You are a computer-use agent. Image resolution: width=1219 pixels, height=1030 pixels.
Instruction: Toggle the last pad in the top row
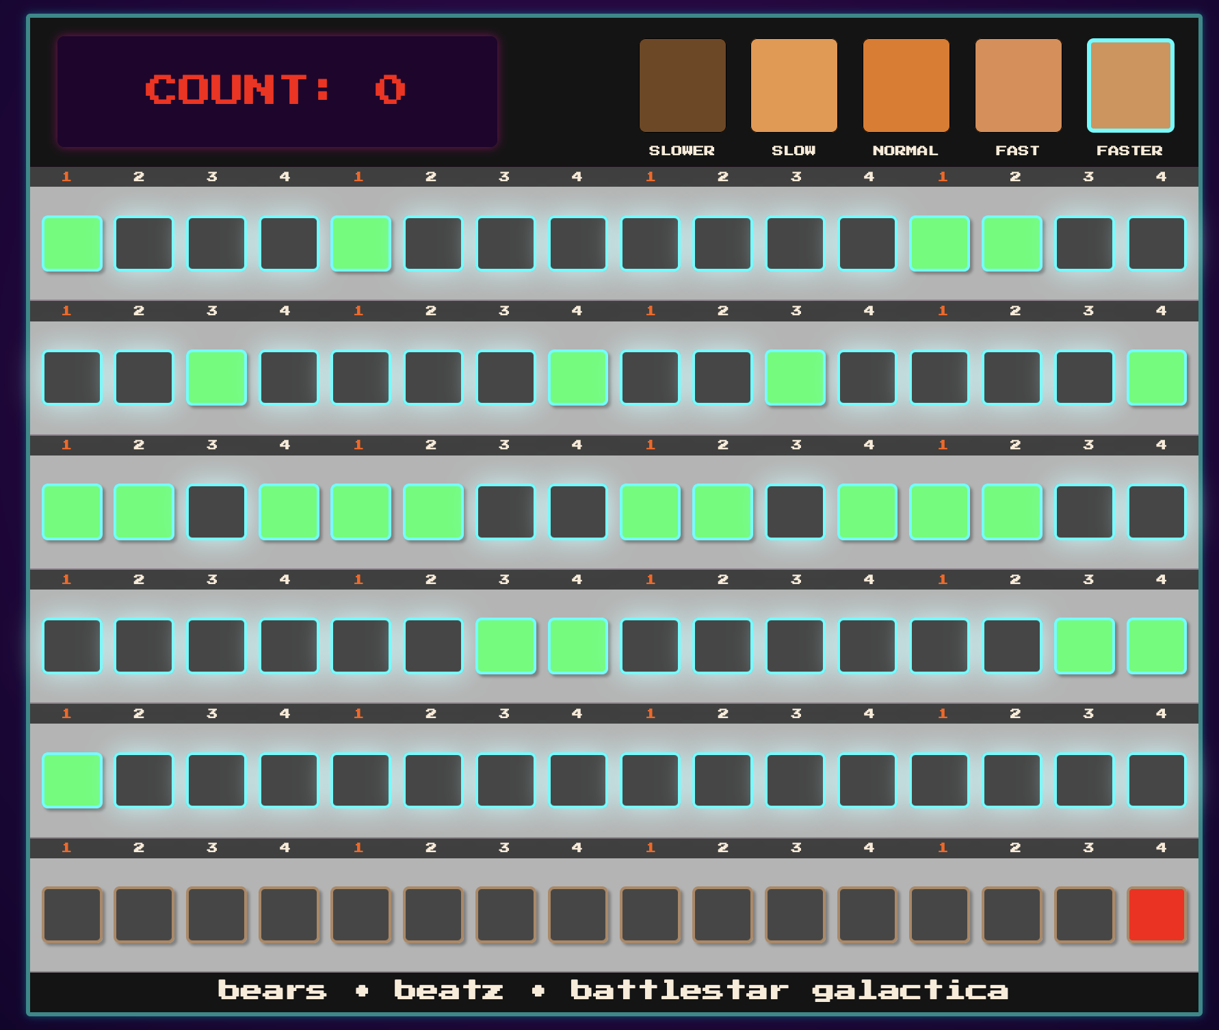coord(1157,243)
